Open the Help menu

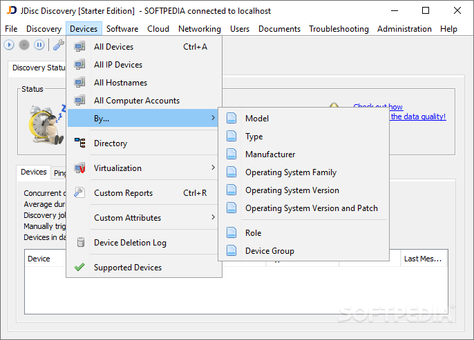[x=448, y=29]
